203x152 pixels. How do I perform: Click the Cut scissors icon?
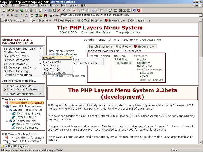coord(45,10)
